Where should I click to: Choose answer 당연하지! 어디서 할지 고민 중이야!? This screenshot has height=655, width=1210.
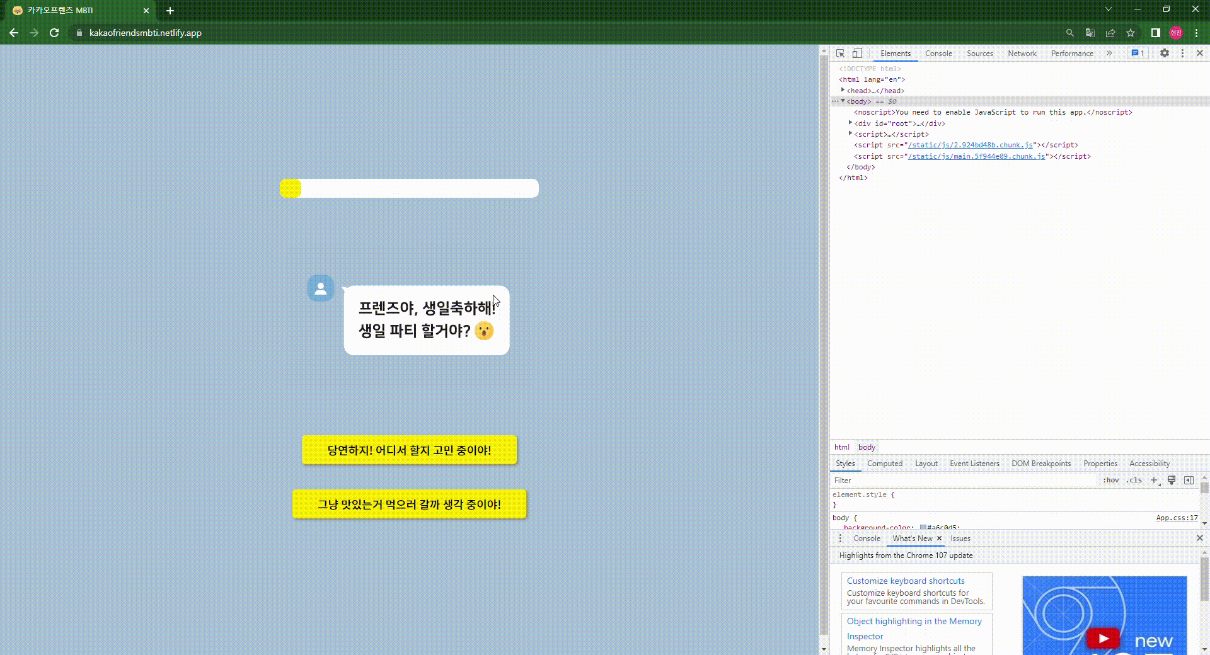[x=409, y=450]
